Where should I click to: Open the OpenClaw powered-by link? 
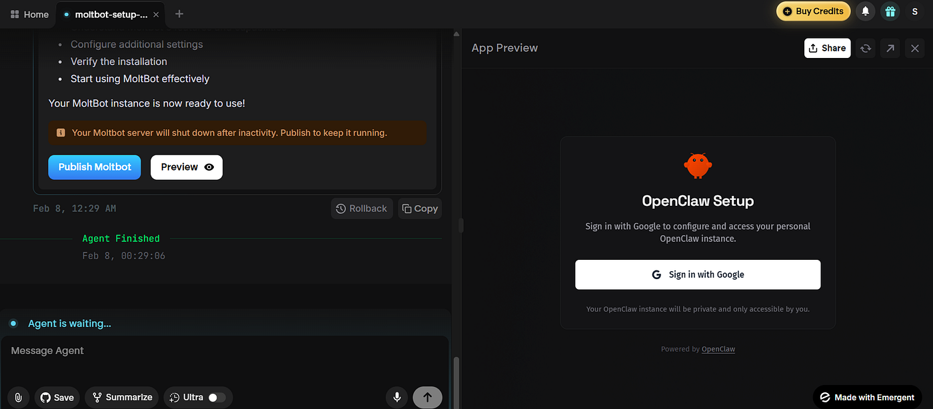coord(718,349)
